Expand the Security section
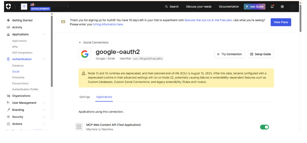 coord(44,117)
